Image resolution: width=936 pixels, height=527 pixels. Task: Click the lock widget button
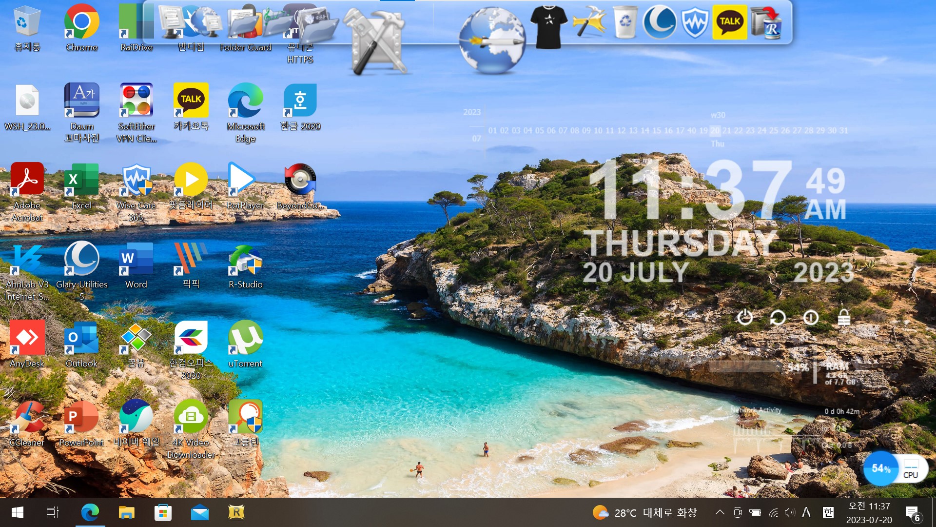844,317
